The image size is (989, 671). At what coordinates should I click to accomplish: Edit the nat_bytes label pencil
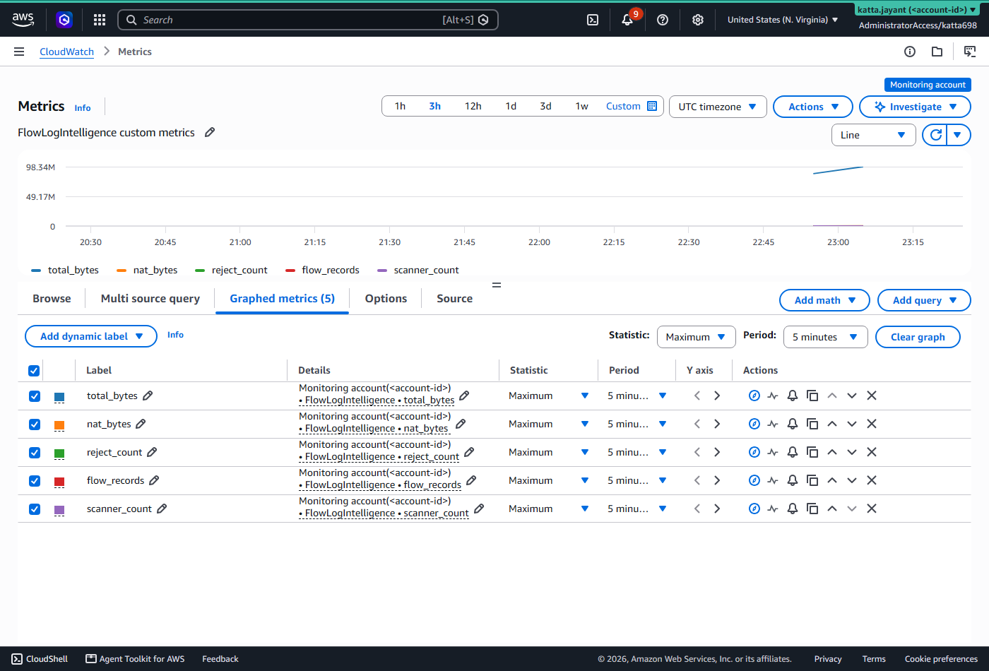[x=141, y=424]
